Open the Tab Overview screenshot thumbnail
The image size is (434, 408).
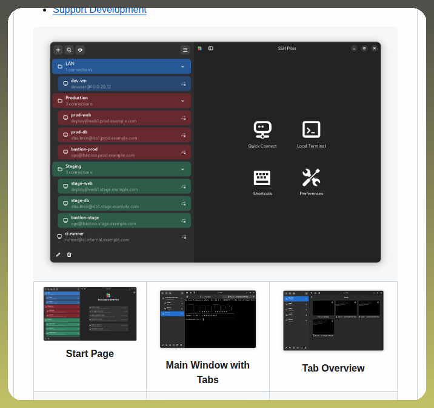[x=333, y=321]
